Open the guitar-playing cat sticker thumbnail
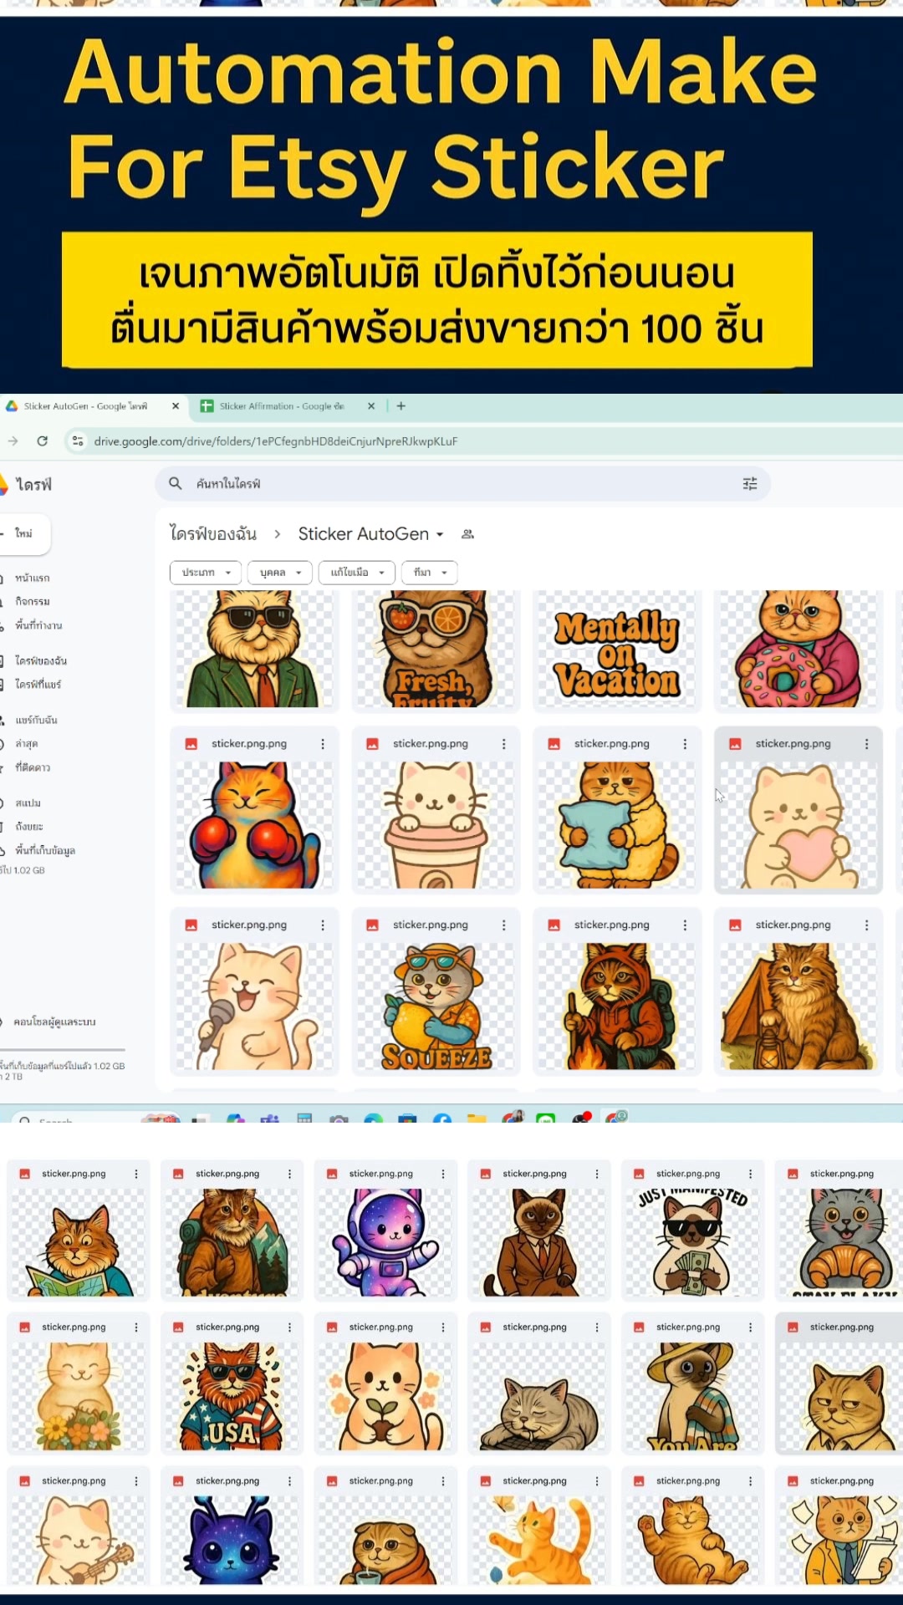 [x=77, y=1540]
